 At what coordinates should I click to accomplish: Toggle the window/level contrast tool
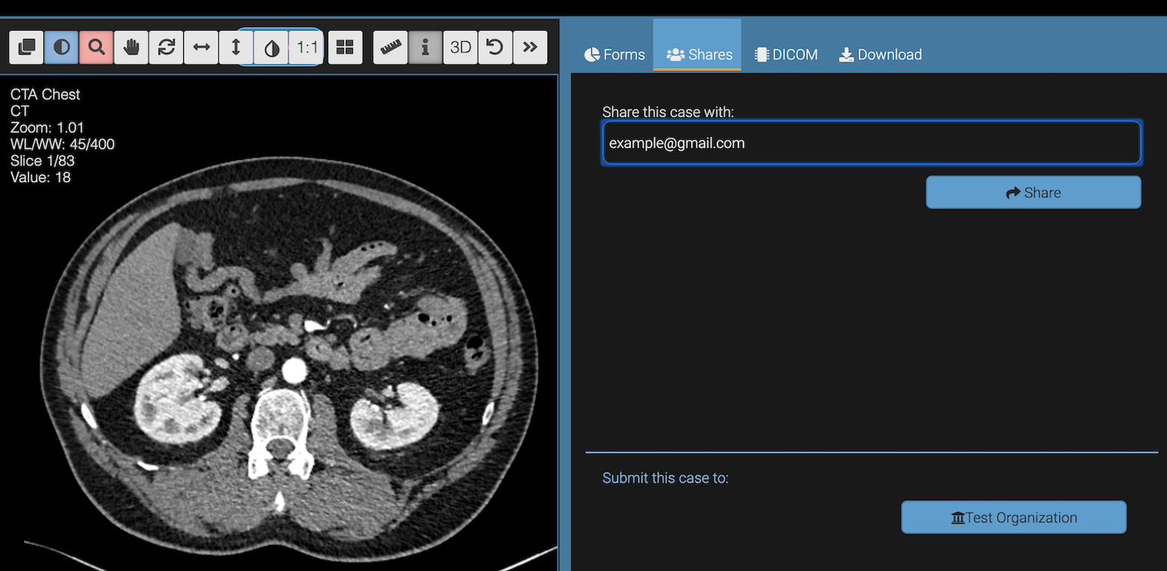click(x=61, y=47)
